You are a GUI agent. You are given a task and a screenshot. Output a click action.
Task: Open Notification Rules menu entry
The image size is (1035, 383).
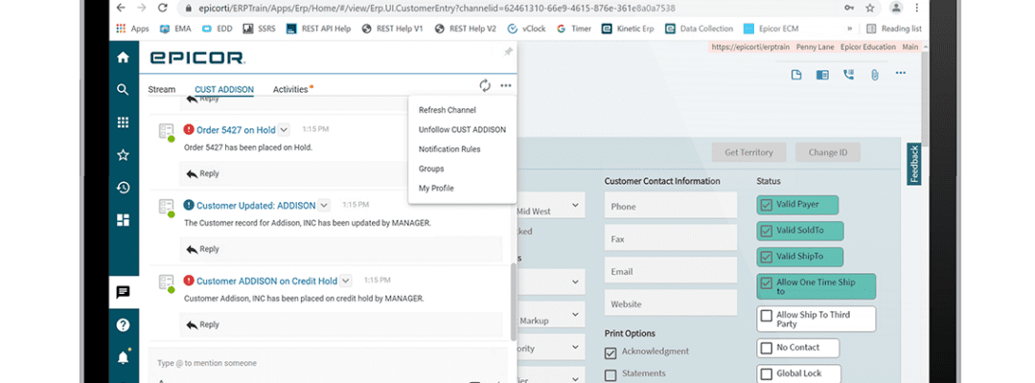click(449, 149)
